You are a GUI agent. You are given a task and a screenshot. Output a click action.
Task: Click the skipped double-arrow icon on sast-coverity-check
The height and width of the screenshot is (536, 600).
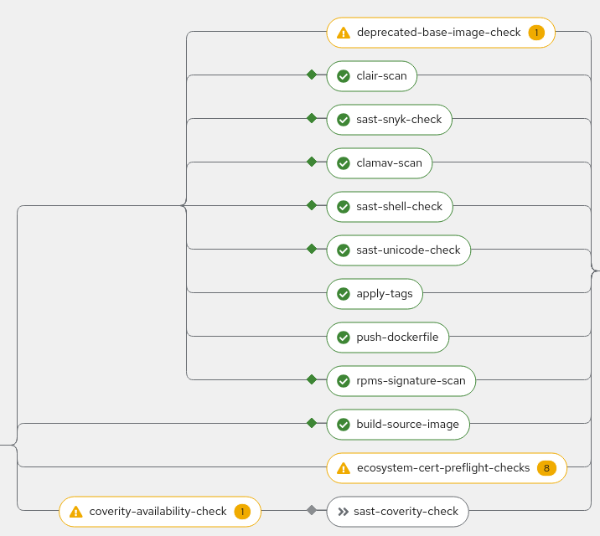tap(343, 512)
